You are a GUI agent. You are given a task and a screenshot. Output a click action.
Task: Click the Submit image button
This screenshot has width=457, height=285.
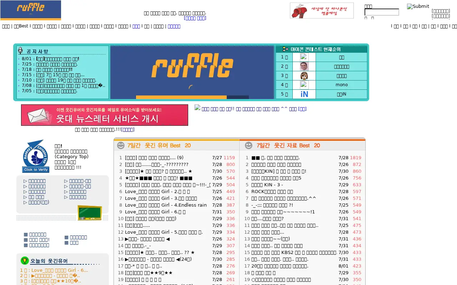[x=418, y=6]
